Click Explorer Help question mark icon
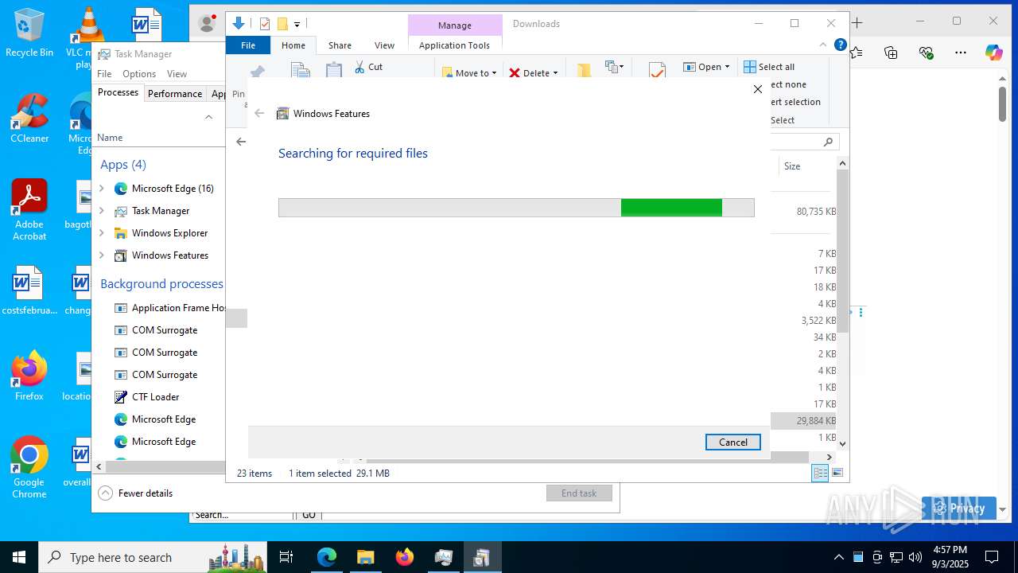The width and height of the screenshot is (1018, 573). (x=840, y=45)
